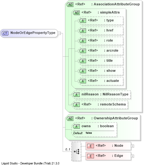Select the ': type' attribute text
The width and height of the screenshot is (144, 165).
(x=109, y=20)
